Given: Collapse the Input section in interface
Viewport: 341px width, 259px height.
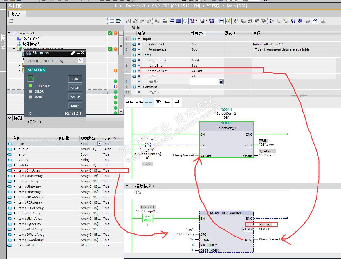Looking at the screenshot, I should click(139, 39).
